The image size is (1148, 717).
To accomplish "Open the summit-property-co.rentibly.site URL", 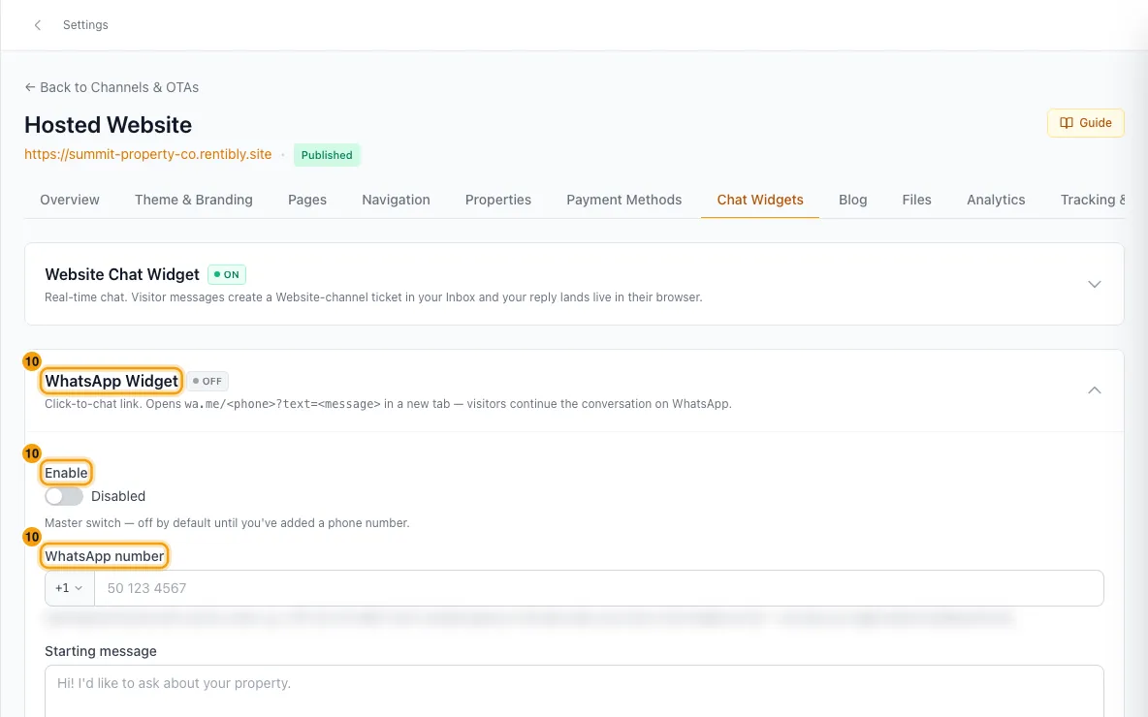I will pos(148,154).
